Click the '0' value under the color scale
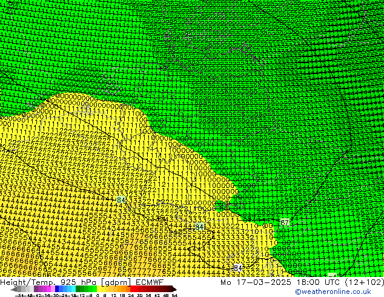The height and width of the screenshot is (297, 384). (x=98, y=296)
